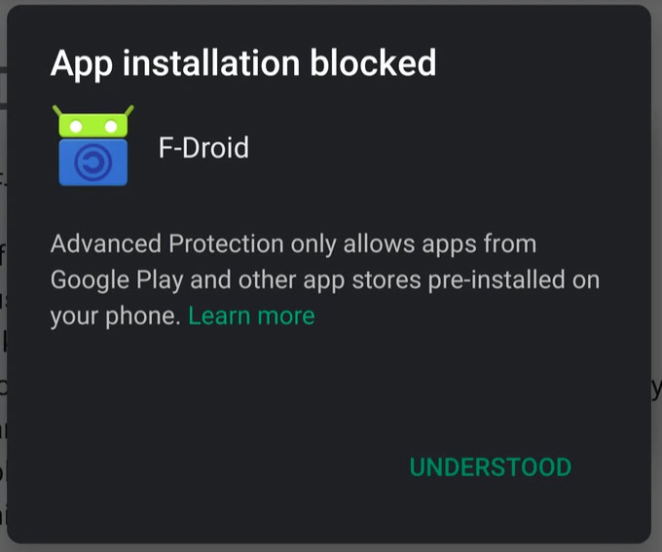The width and height of the screenshot is (662, 552).
Task: Click the F-Droid app icon
Action: coord(93,147)
